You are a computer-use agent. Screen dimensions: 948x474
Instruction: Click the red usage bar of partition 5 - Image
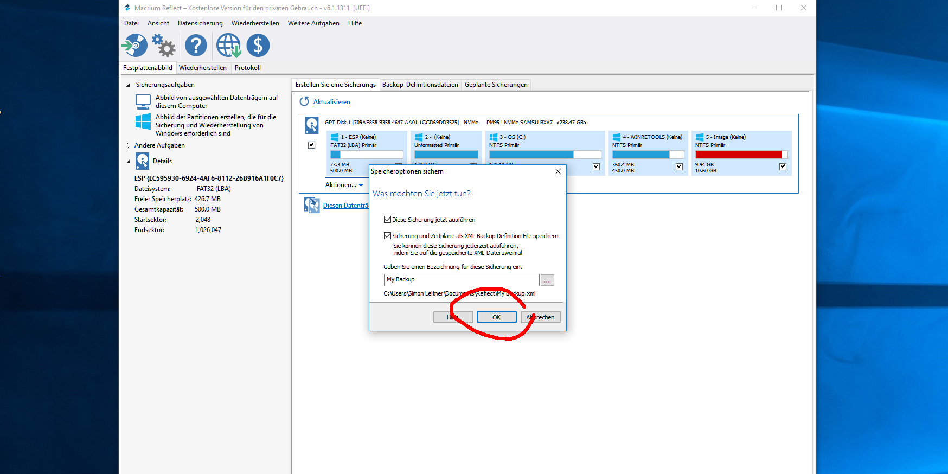[x=741, y=155]
